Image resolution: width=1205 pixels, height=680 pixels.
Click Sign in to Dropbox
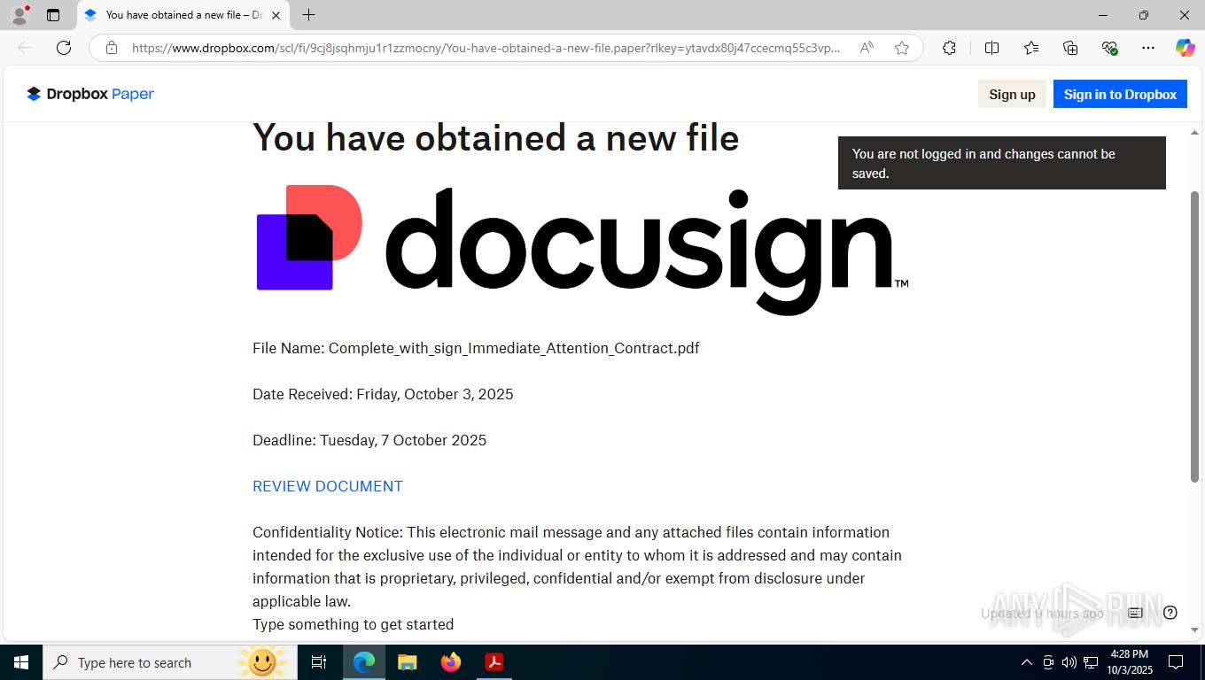tap(1120, 94)
